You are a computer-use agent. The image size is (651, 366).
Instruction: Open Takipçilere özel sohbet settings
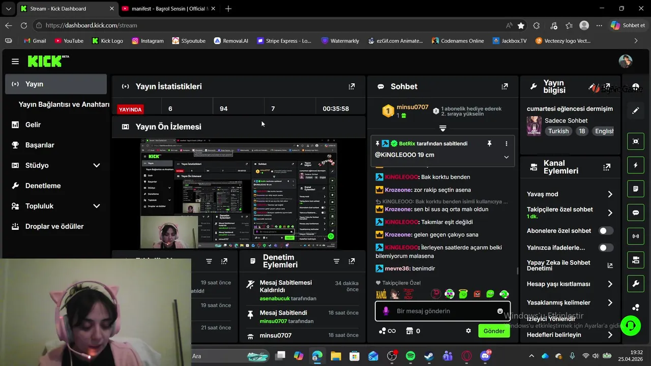point(610,213)
